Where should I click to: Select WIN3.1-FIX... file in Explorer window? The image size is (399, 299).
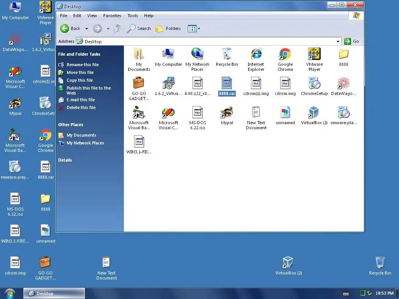pos(139,144)
